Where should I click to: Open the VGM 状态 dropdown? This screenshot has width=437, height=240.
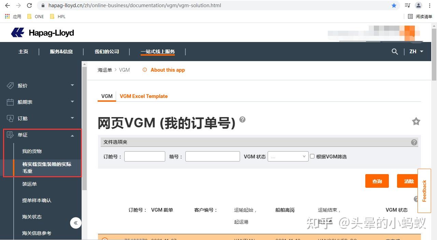coord(288,156)
